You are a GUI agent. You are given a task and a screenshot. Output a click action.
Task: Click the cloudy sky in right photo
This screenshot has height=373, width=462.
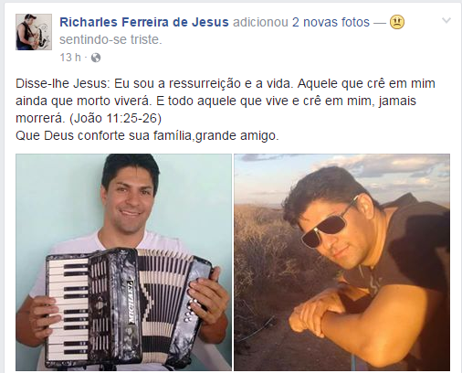coord(341,180)
